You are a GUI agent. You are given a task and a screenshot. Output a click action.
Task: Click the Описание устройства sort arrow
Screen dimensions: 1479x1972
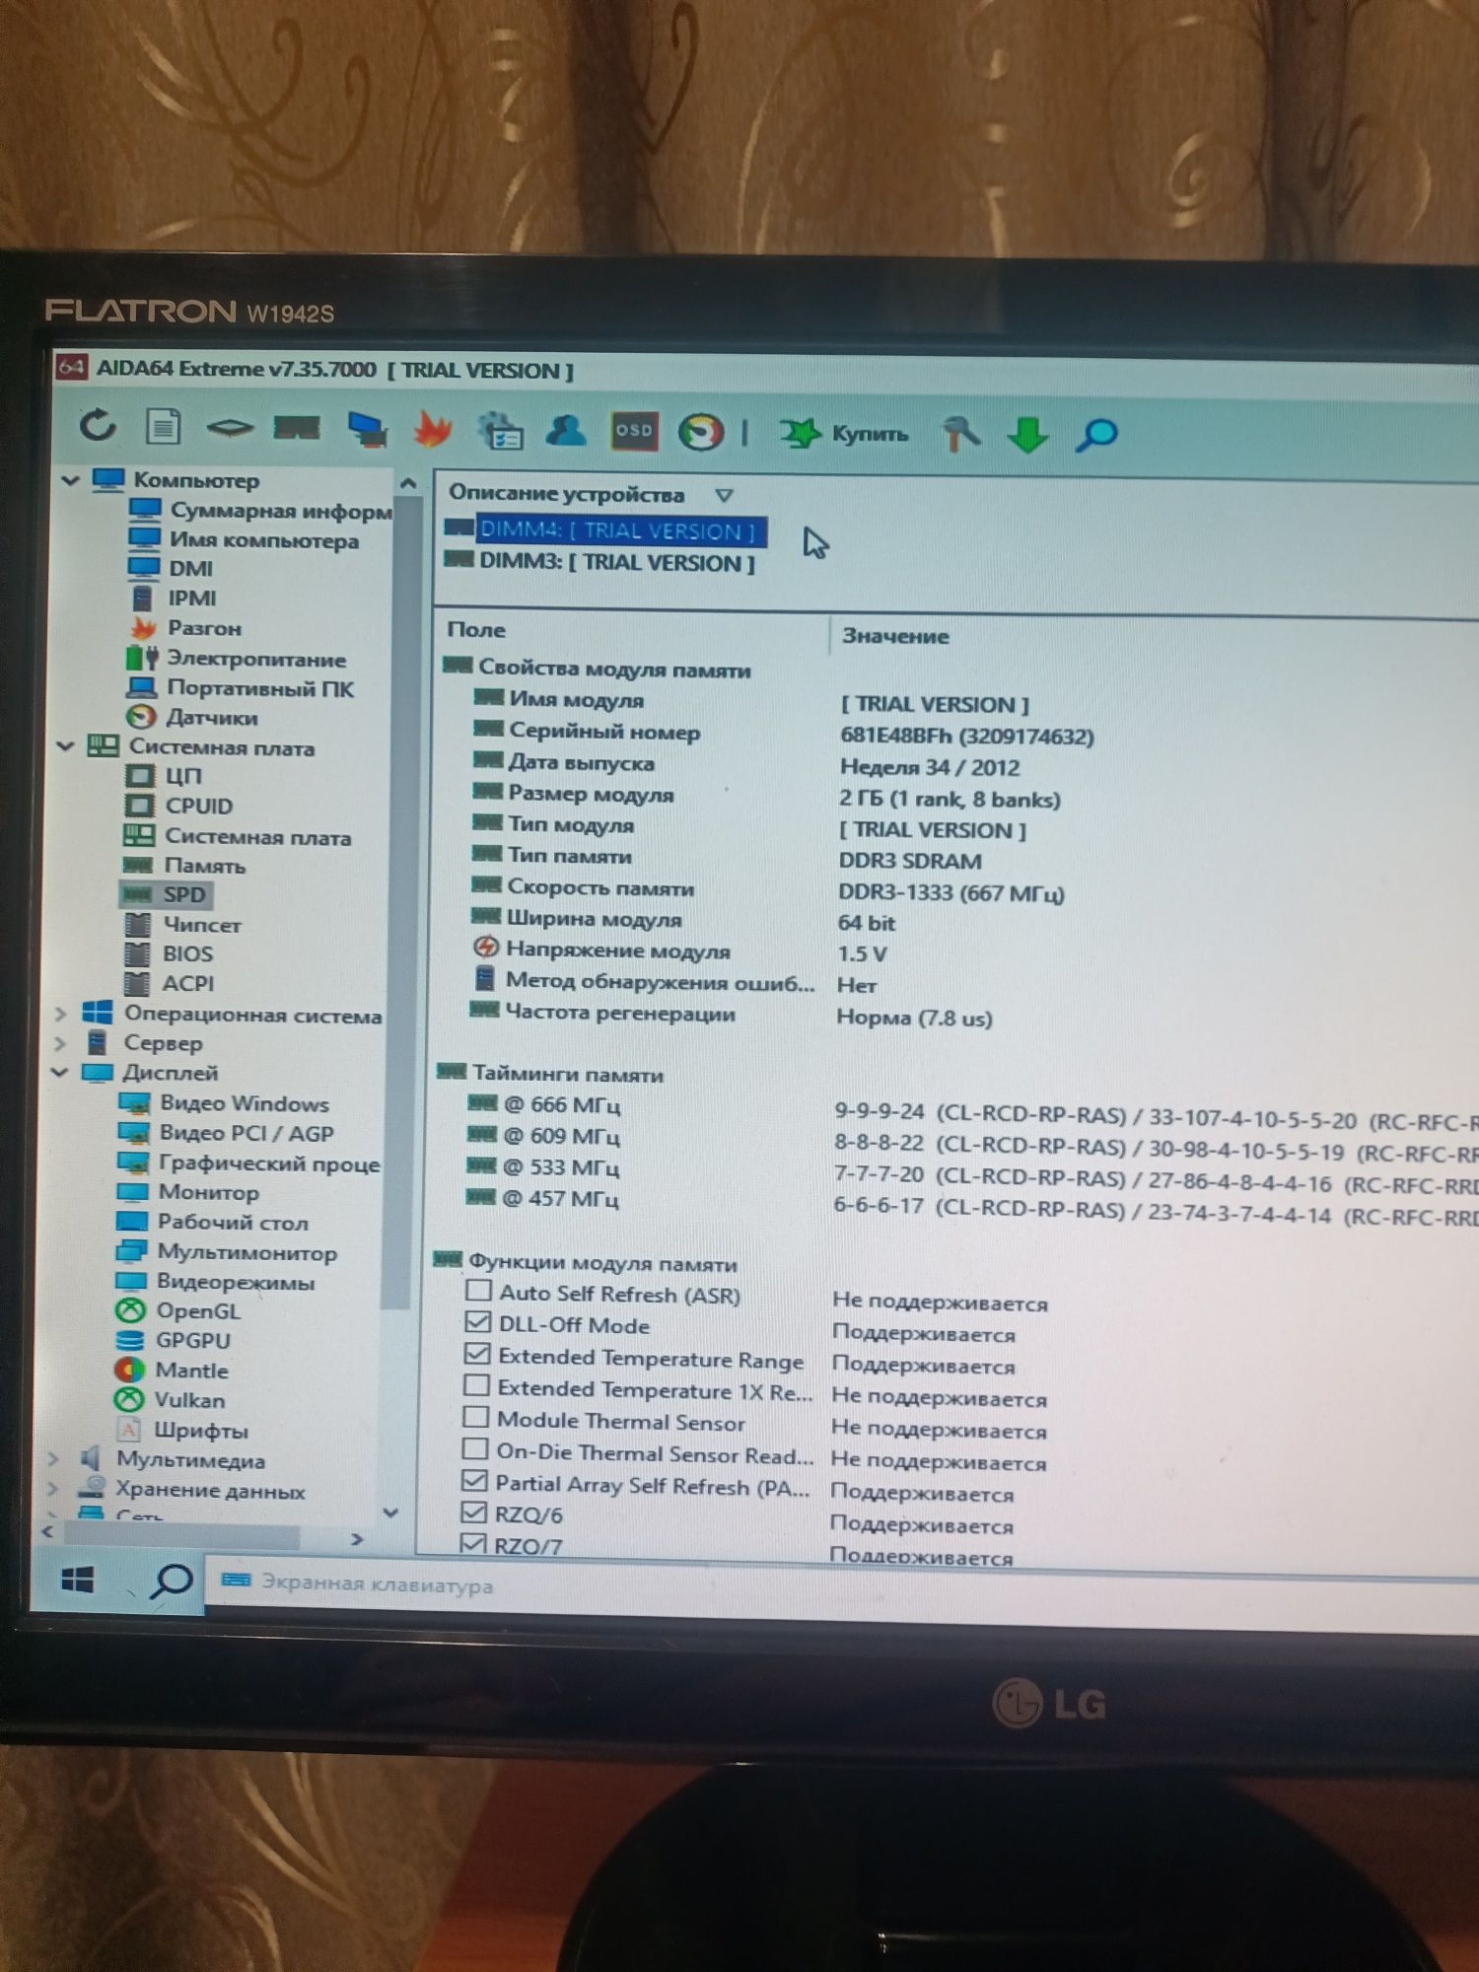pyautogui.click(x=724, y=495)
